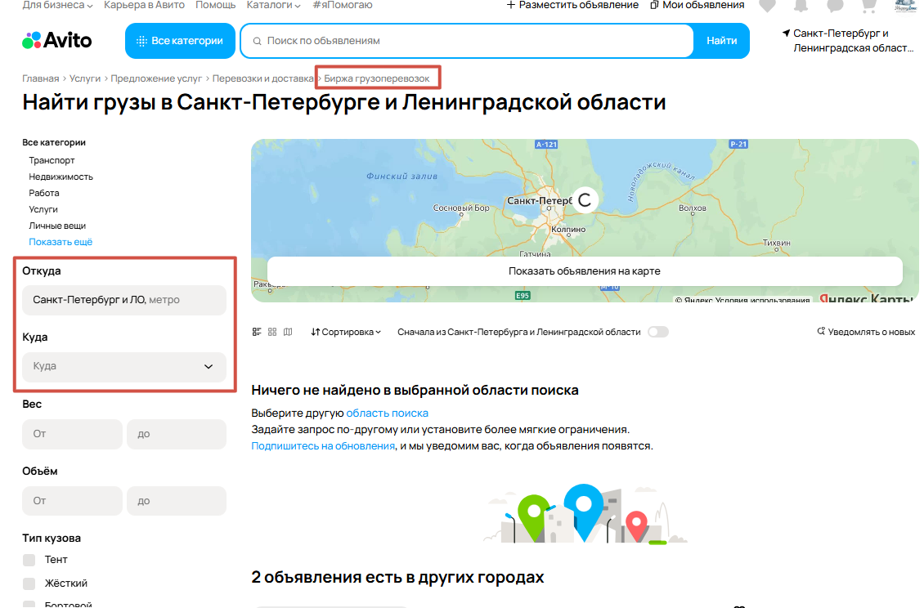Open Карьера в Авито menu item
This screenshot has width=924, height=608.
145,5
